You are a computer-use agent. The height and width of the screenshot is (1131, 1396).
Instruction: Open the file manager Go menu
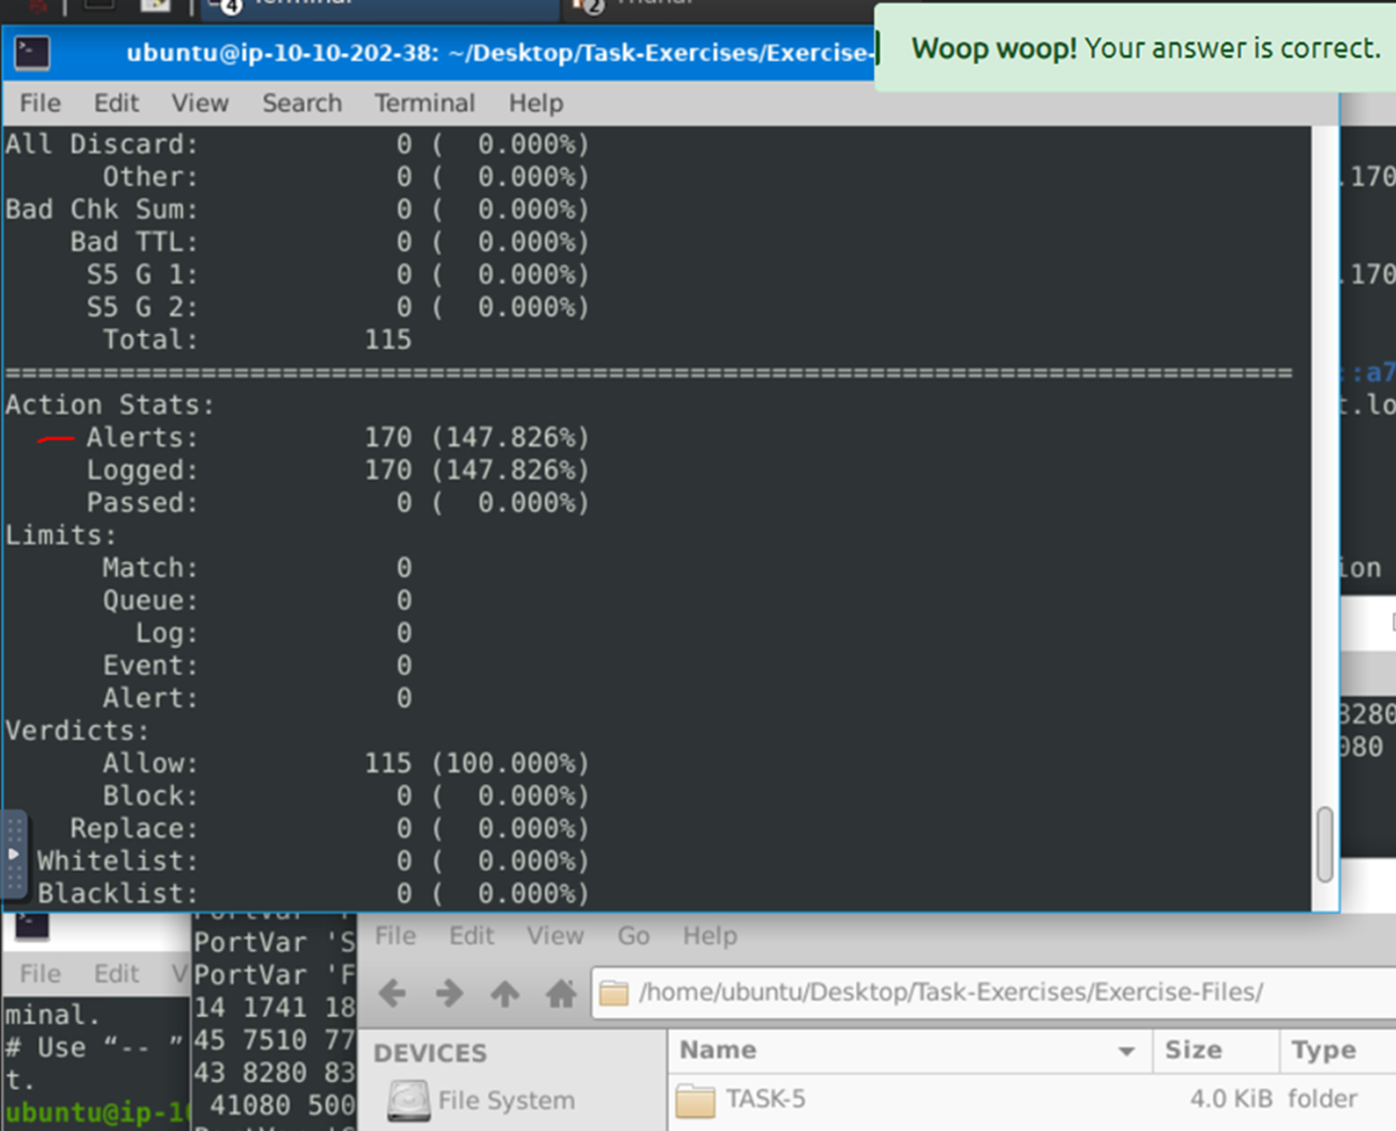pos(634,936)
